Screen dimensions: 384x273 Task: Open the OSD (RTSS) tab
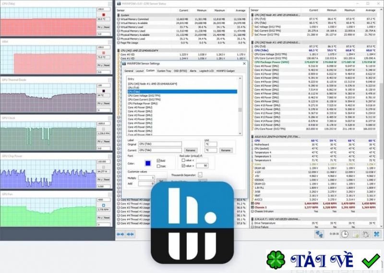point(180,71)
